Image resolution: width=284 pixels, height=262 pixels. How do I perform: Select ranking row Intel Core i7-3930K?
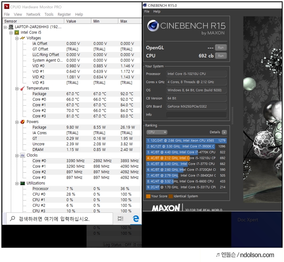point(186,147)
